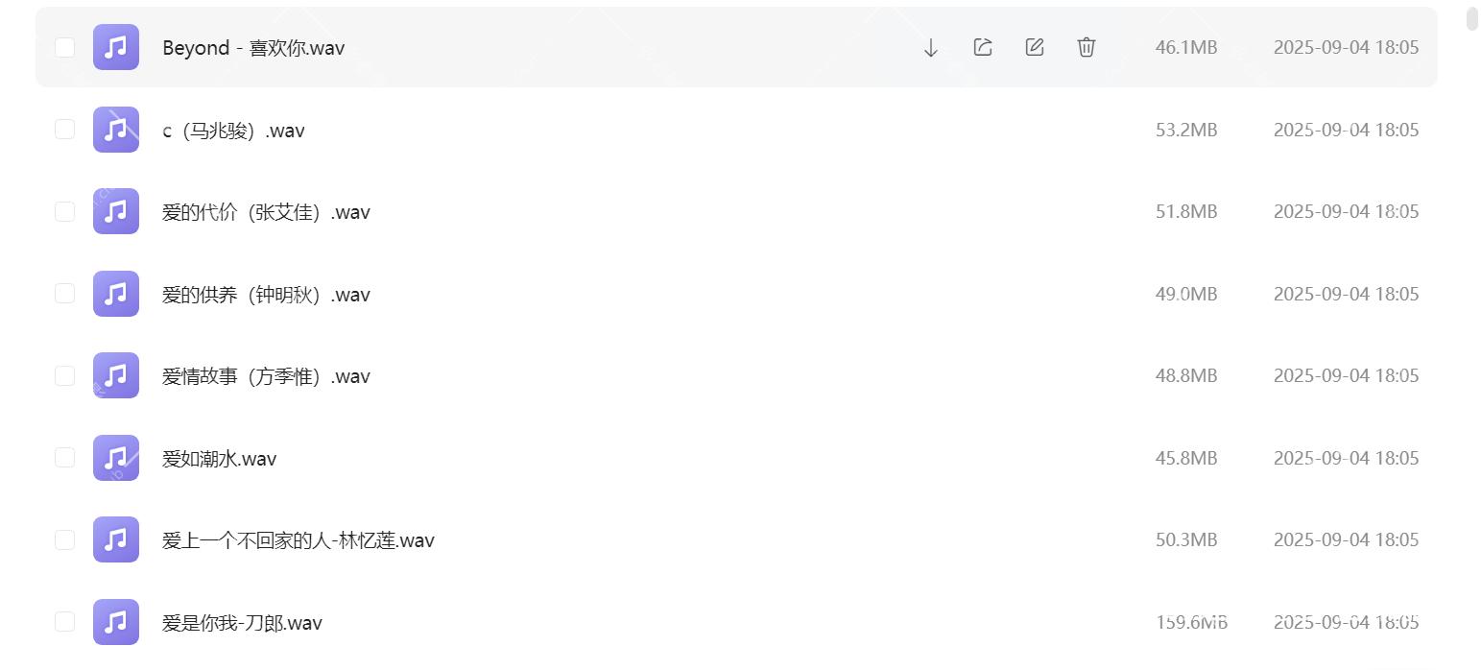This screenshot has height=670, width=1481.
Task: Click the music icon for 爱如潮水.wav
Action: click(x=115, y=457)
